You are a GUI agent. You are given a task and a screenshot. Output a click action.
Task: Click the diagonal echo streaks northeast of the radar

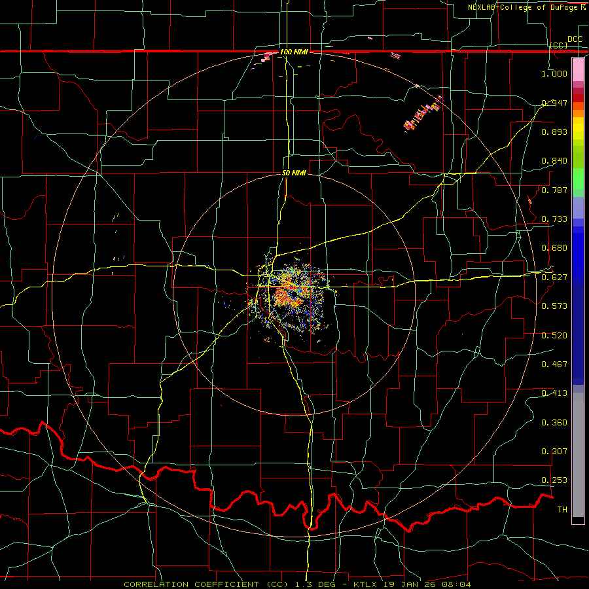coord(423,115)
